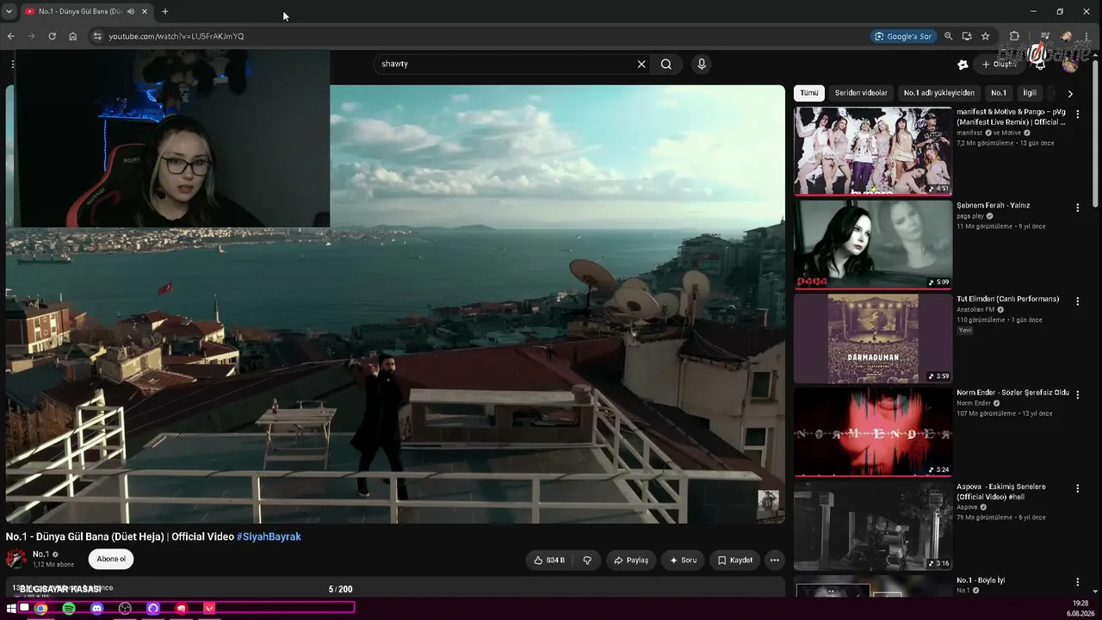Open the manifest & Motive pVg video thumbnail
1102x620 pixels.
pyautogui.click(x=873, y=152)
